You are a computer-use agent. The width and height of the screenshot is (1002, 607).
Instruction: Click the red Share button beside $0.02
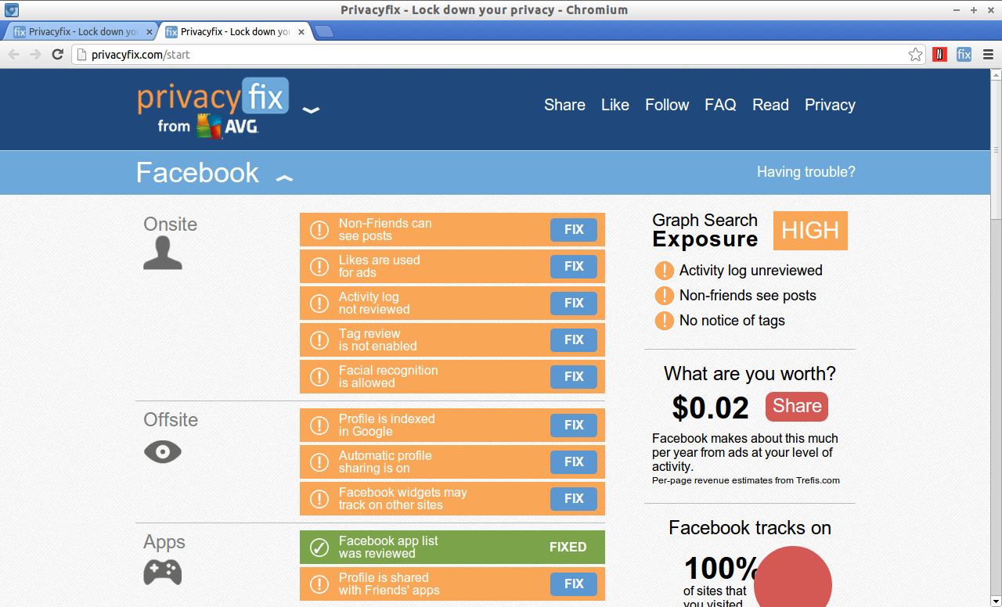coord(797,407)
